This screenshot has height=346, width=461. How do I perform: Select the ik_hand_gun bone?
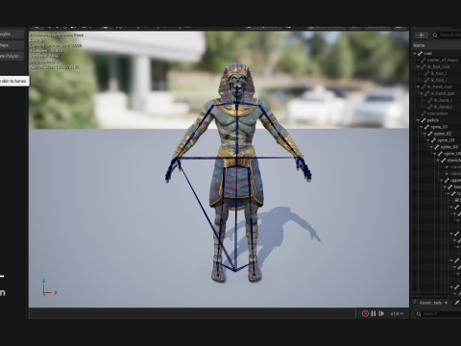pos(443,93)
